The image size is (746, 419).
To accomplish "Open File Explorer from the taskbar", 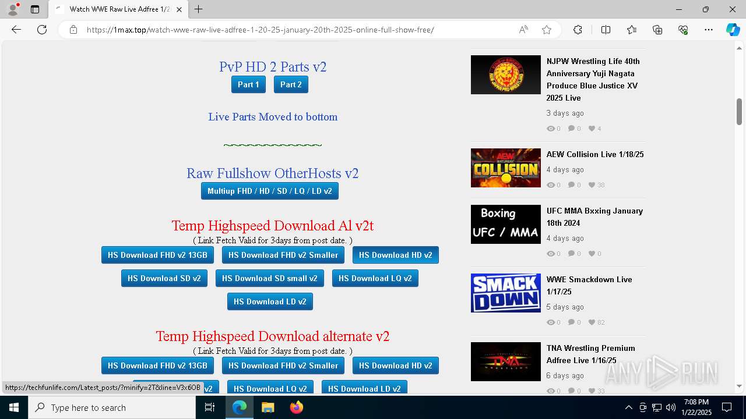I will tap(268, 407).
